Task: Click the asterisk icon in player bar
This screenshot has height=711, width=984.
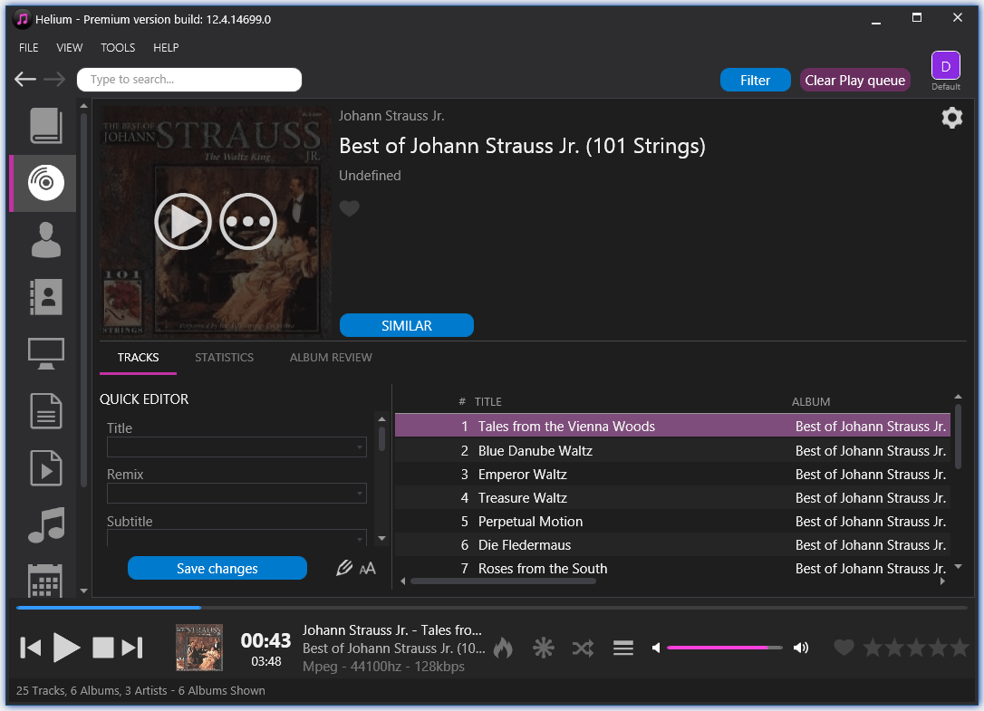Action: click(544, 648)
